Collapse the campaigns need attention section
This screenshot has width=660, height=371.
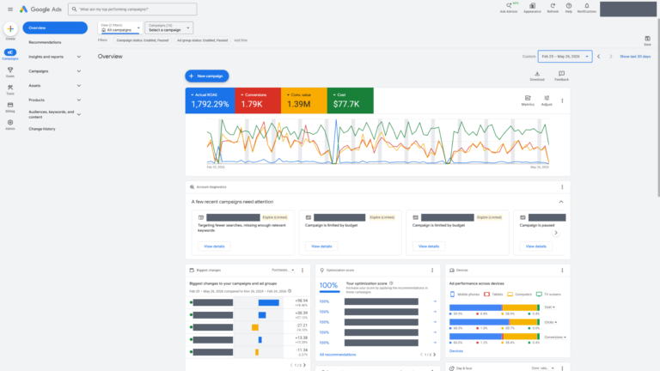pos(561,202)
